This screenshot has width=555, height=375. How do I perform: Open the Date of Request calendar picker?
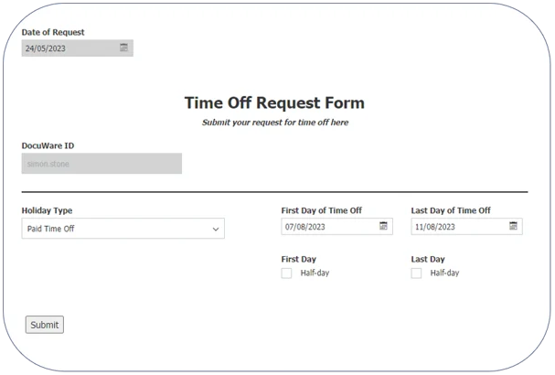(124, 48)
